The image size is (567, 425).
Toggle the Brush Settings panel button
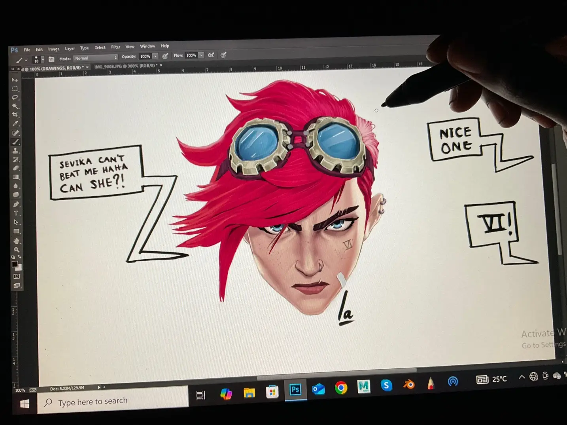point(51,58)
